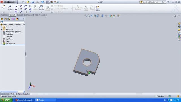This screenshot has height=102, width=181.
Task: Select Sensors in feature tree
Action: [8, 27]
